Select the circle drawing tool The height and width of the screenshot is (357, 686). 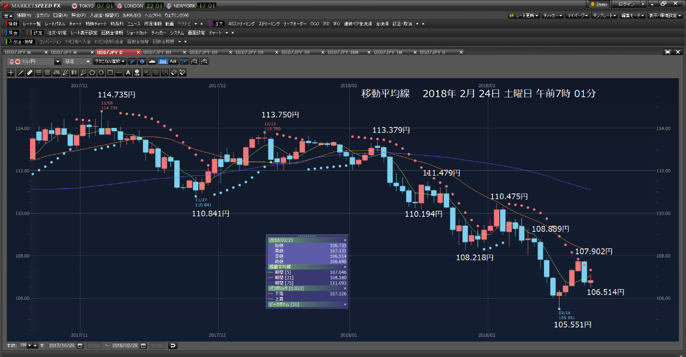[101, 72]
